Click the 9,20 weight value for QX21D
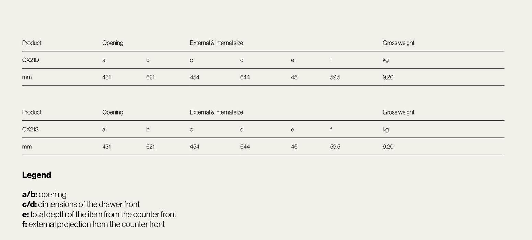Viewport: 532px width, 240px height. pyautogui.click(x=388, y=77)
